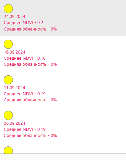Image resolution: width=126 pixels, height=160 pixels.
Task: Select the 24.09.2024 date label
Action: click(x=15, y=17)
